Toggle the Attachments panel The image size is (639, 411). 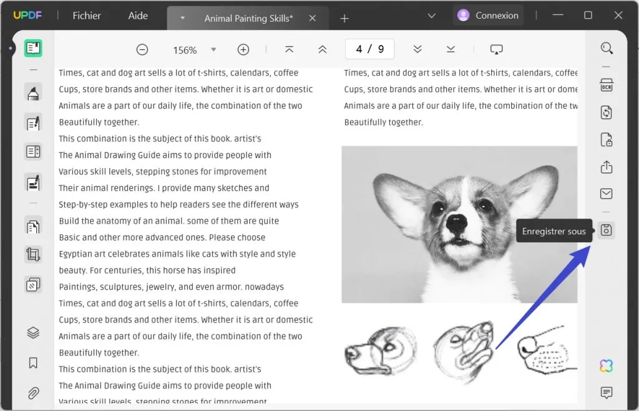tap(33, 393)
